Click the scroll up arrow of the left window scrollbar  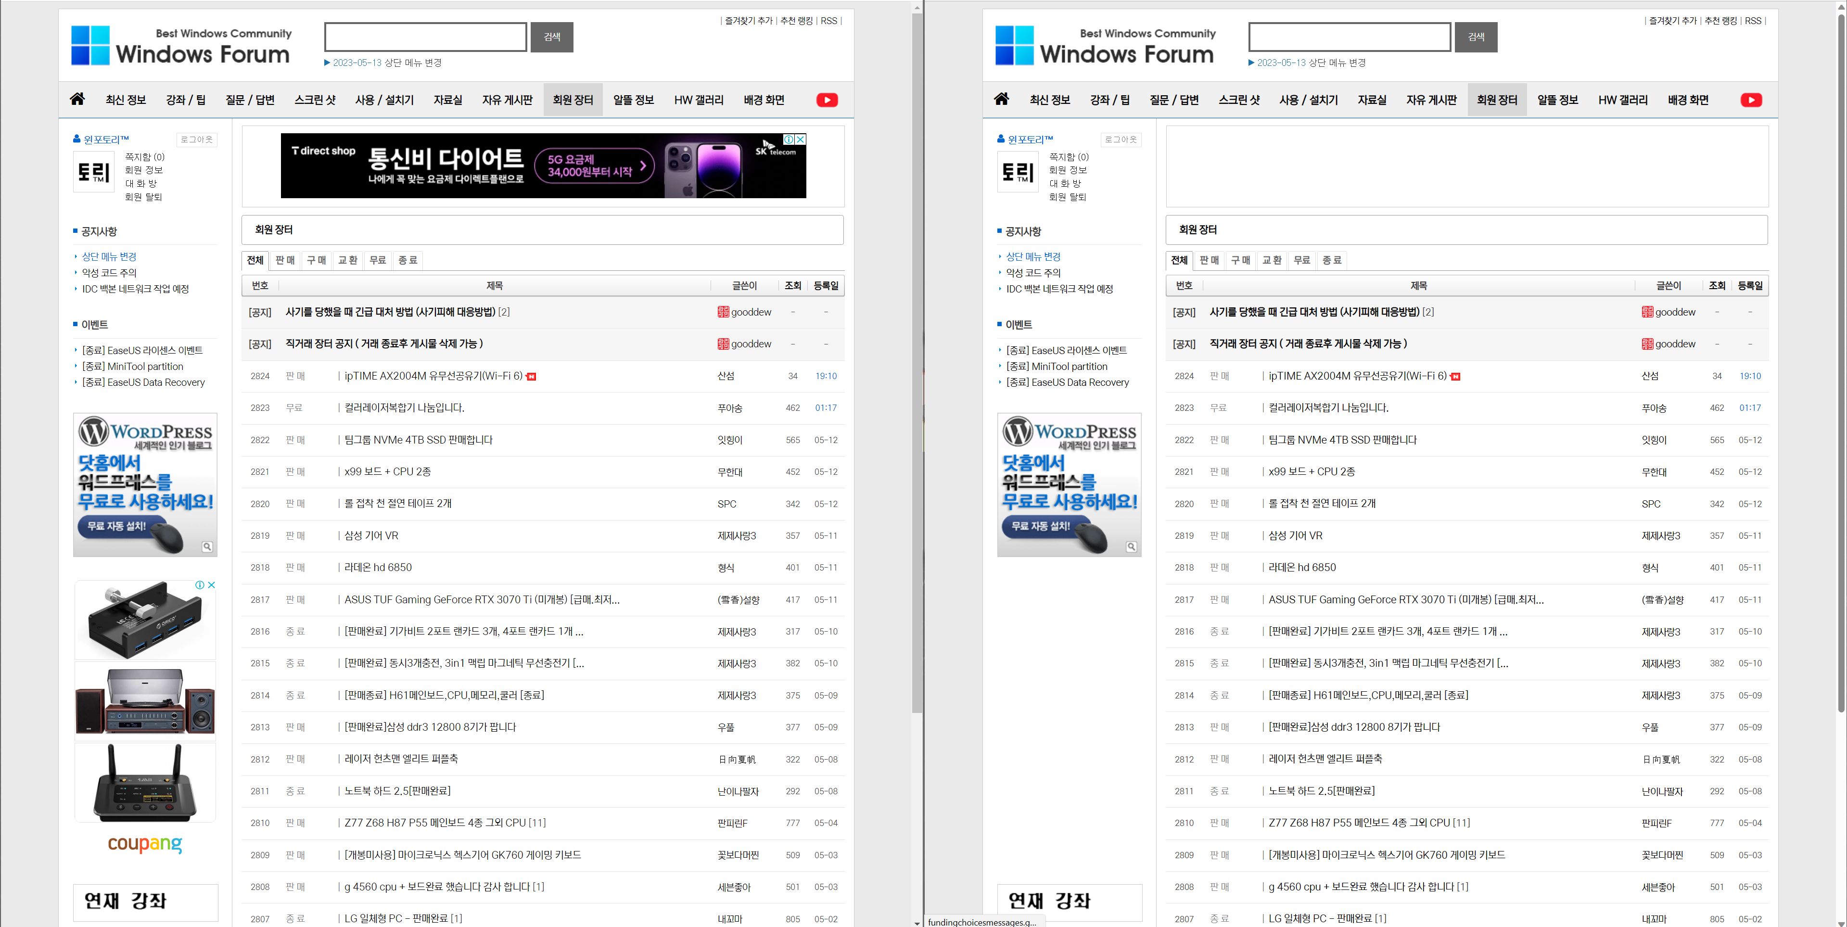[x=917, y=7]
